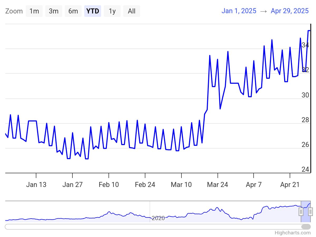The height and width of the screenshot is (237, 316).
Task: Click the Feb 24 axis label
Action: (145, 185)
